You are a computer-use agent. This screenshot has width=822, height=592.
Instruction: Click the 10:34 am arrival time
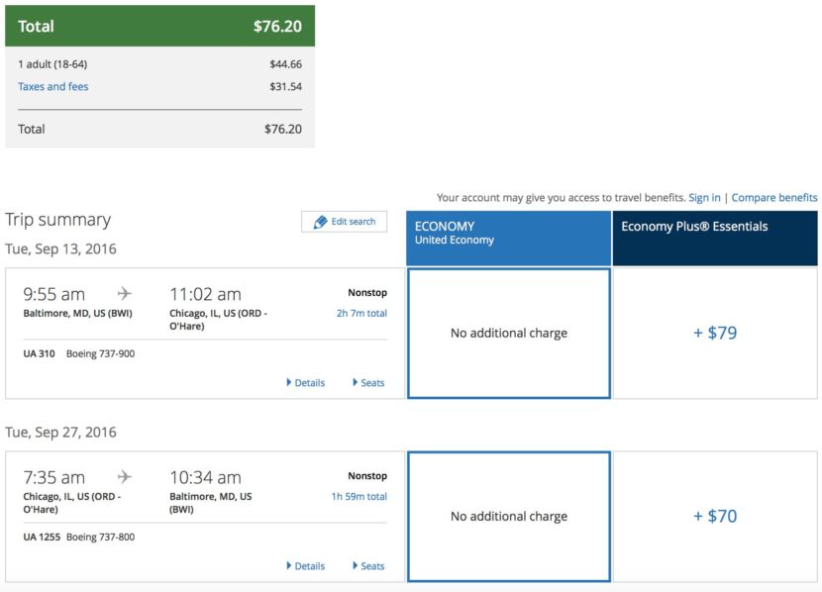(x=206, y=478)
